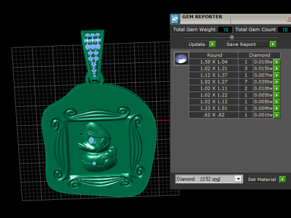
Task: Select the 1.02 X 1.22 size cell
Action: tap(213, 95)
